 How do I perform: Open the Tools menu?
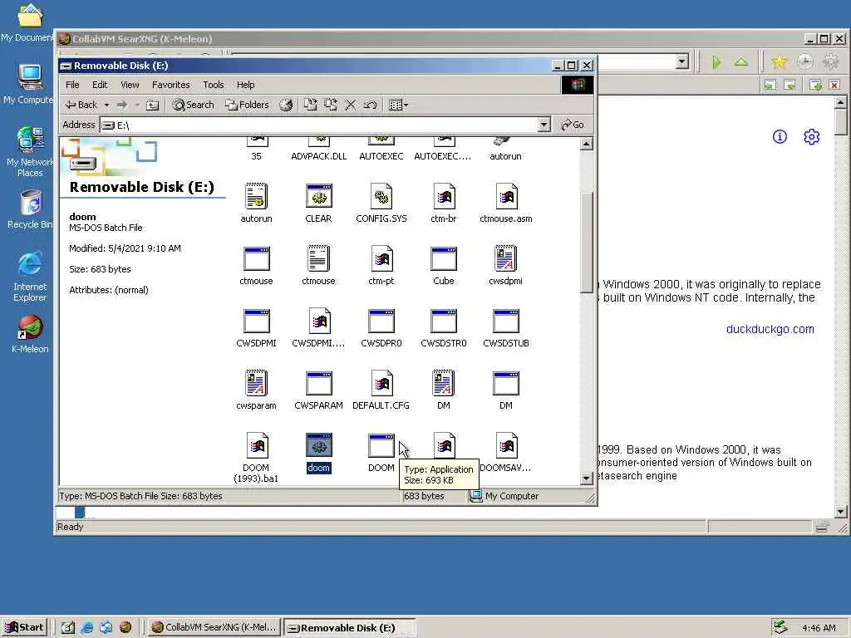[214, 85]
